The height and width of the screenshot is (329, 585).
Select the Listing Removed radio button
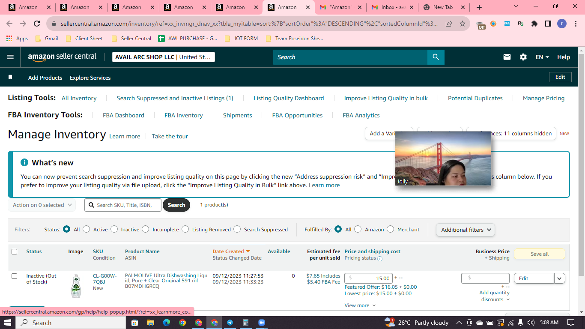pos(185,229)
